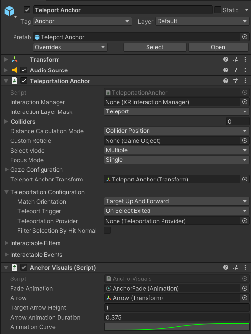Open Teleport Trigger dropdown
This screenshot has height=334, width=251.
pyautogui.click(x=177, y=211)
